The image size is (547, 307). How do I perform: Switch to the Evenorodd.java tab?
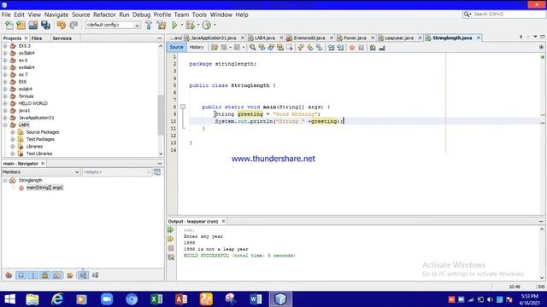[309, 38]
